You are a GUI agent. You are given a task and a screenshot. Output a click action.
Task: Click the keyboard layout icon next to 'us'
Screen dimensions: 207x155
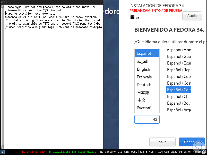tap(132, 17)
